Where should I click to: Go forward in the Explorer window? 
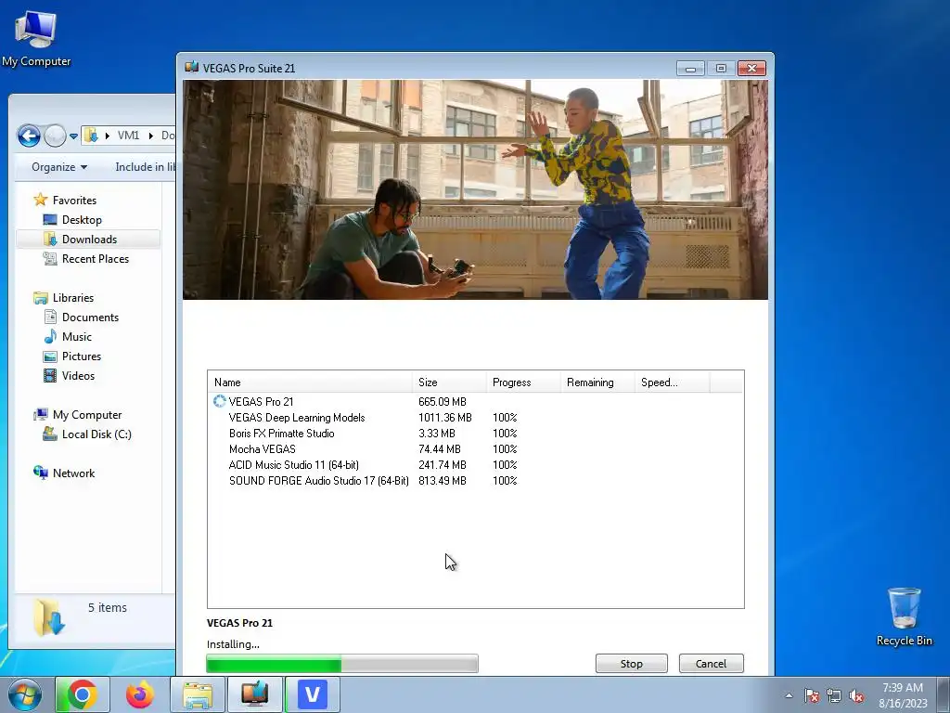coord(55,136)
